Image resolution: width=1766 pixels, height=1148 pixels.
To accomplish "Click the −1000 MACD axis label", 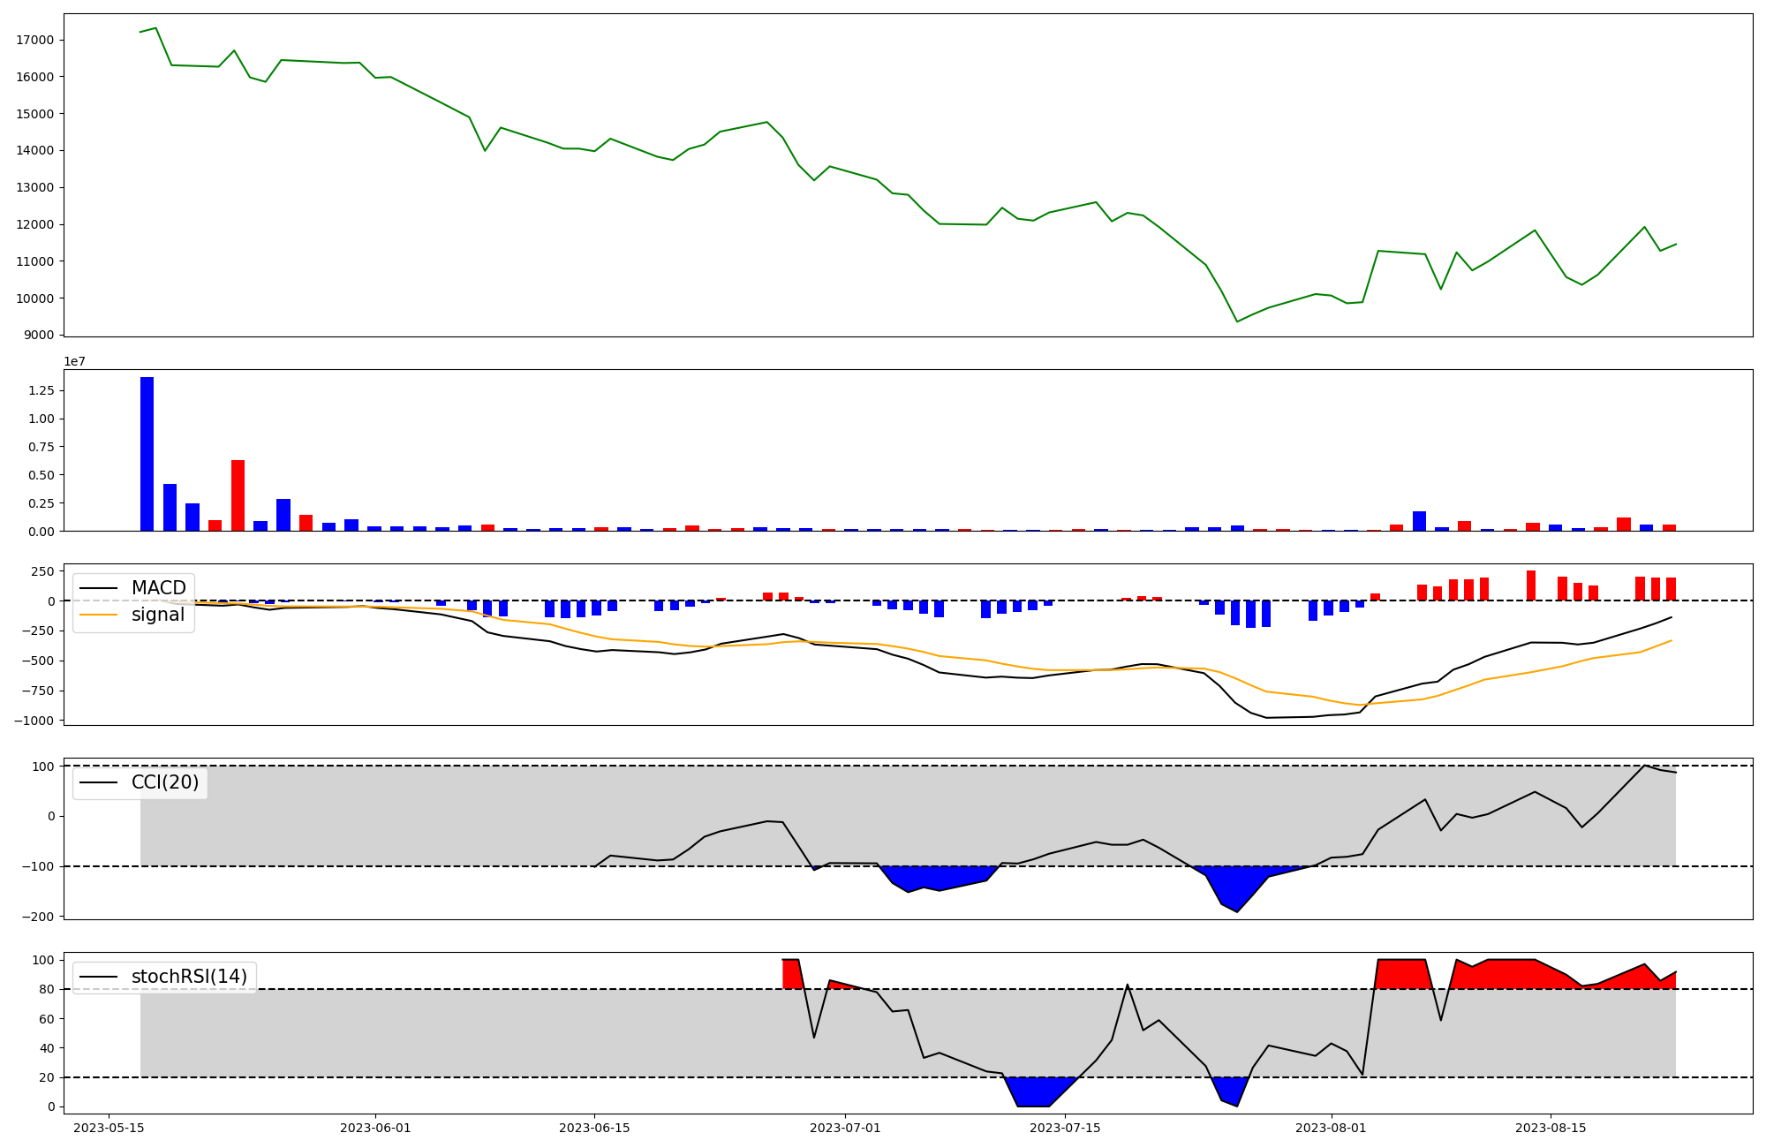I will (x=34, y=721).
